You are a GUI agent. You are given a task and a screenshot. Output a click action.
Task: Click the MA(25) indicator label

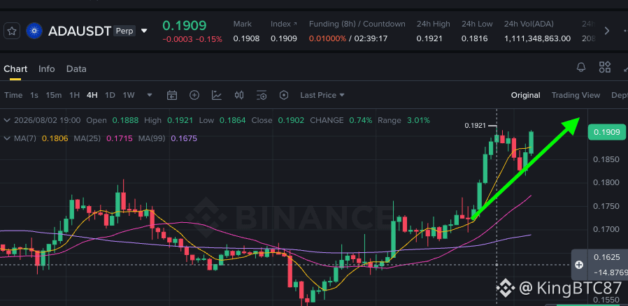coord(87,138)
